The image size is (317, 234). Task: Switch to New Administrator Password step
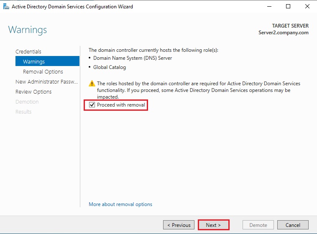point(47,81)
